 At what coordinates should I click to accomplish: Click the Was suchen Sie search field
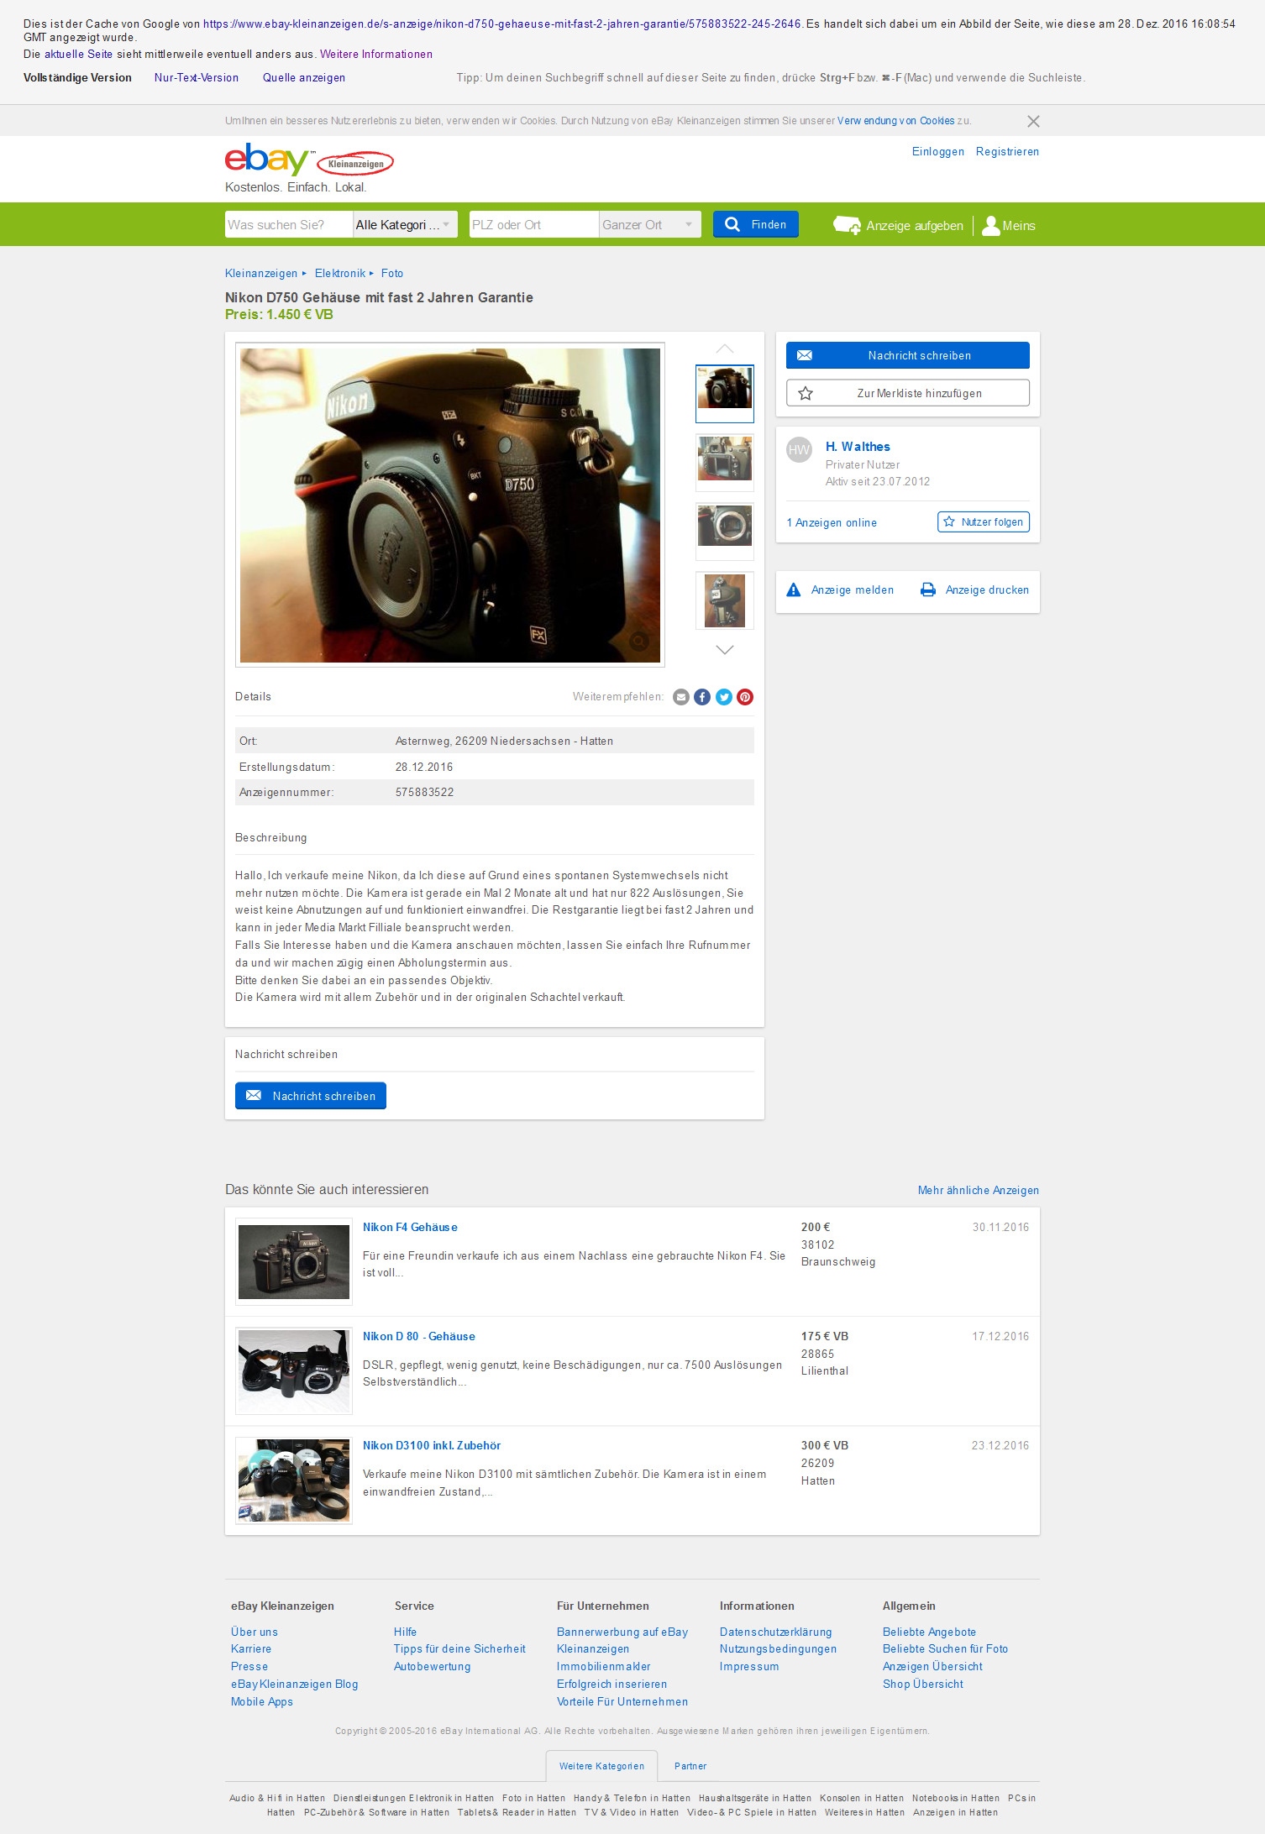[x=289, y=224]
